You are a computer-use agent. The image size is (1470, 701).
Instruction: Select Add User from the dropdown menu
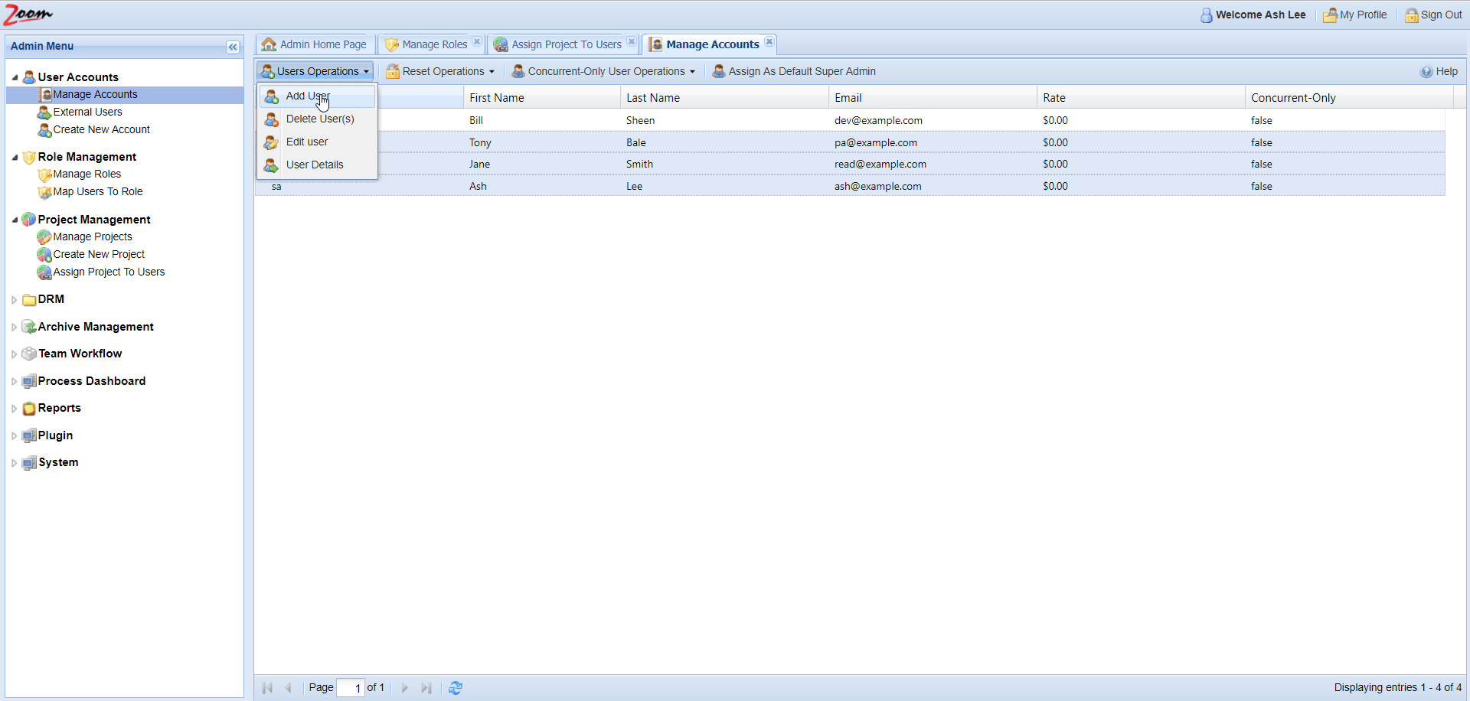point(307,96)
